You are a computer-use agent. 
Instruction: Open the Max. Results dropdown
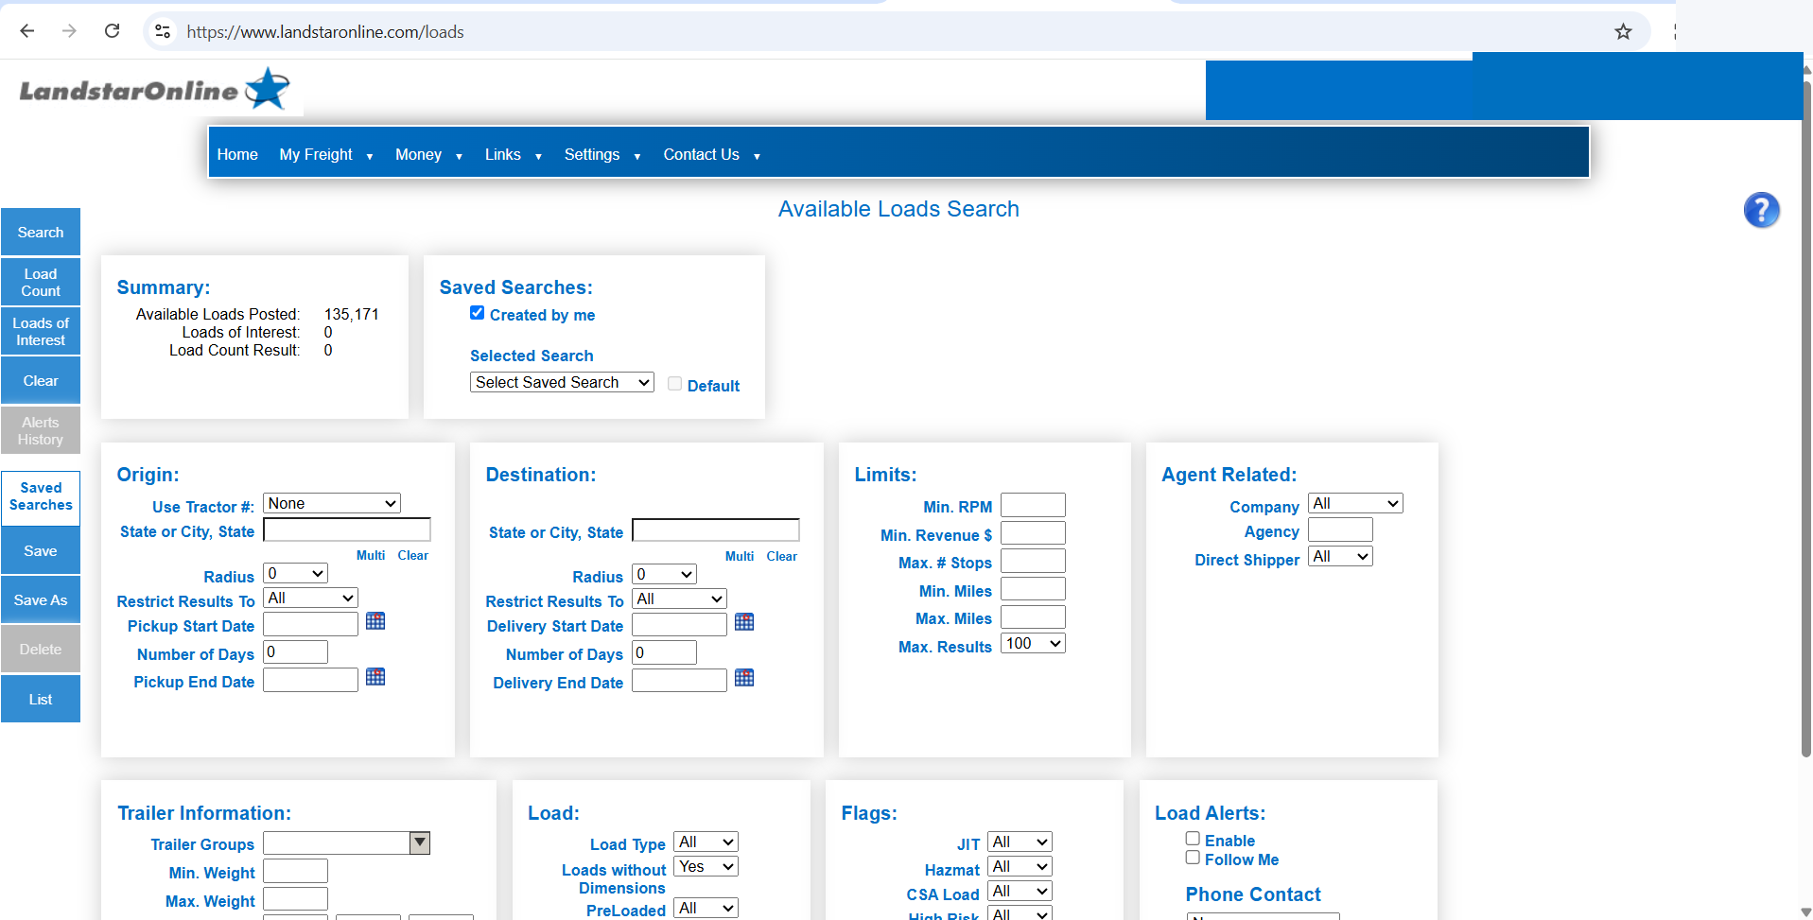[1033, 643]
